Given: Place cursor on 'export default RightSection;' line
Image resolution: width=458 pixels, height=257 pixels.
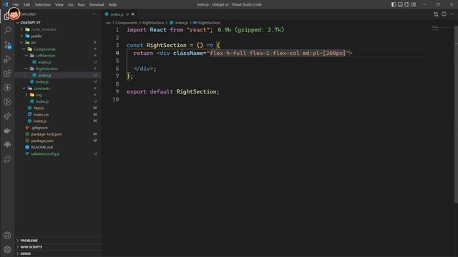Looking at the screenshot, I should (172, 91).
